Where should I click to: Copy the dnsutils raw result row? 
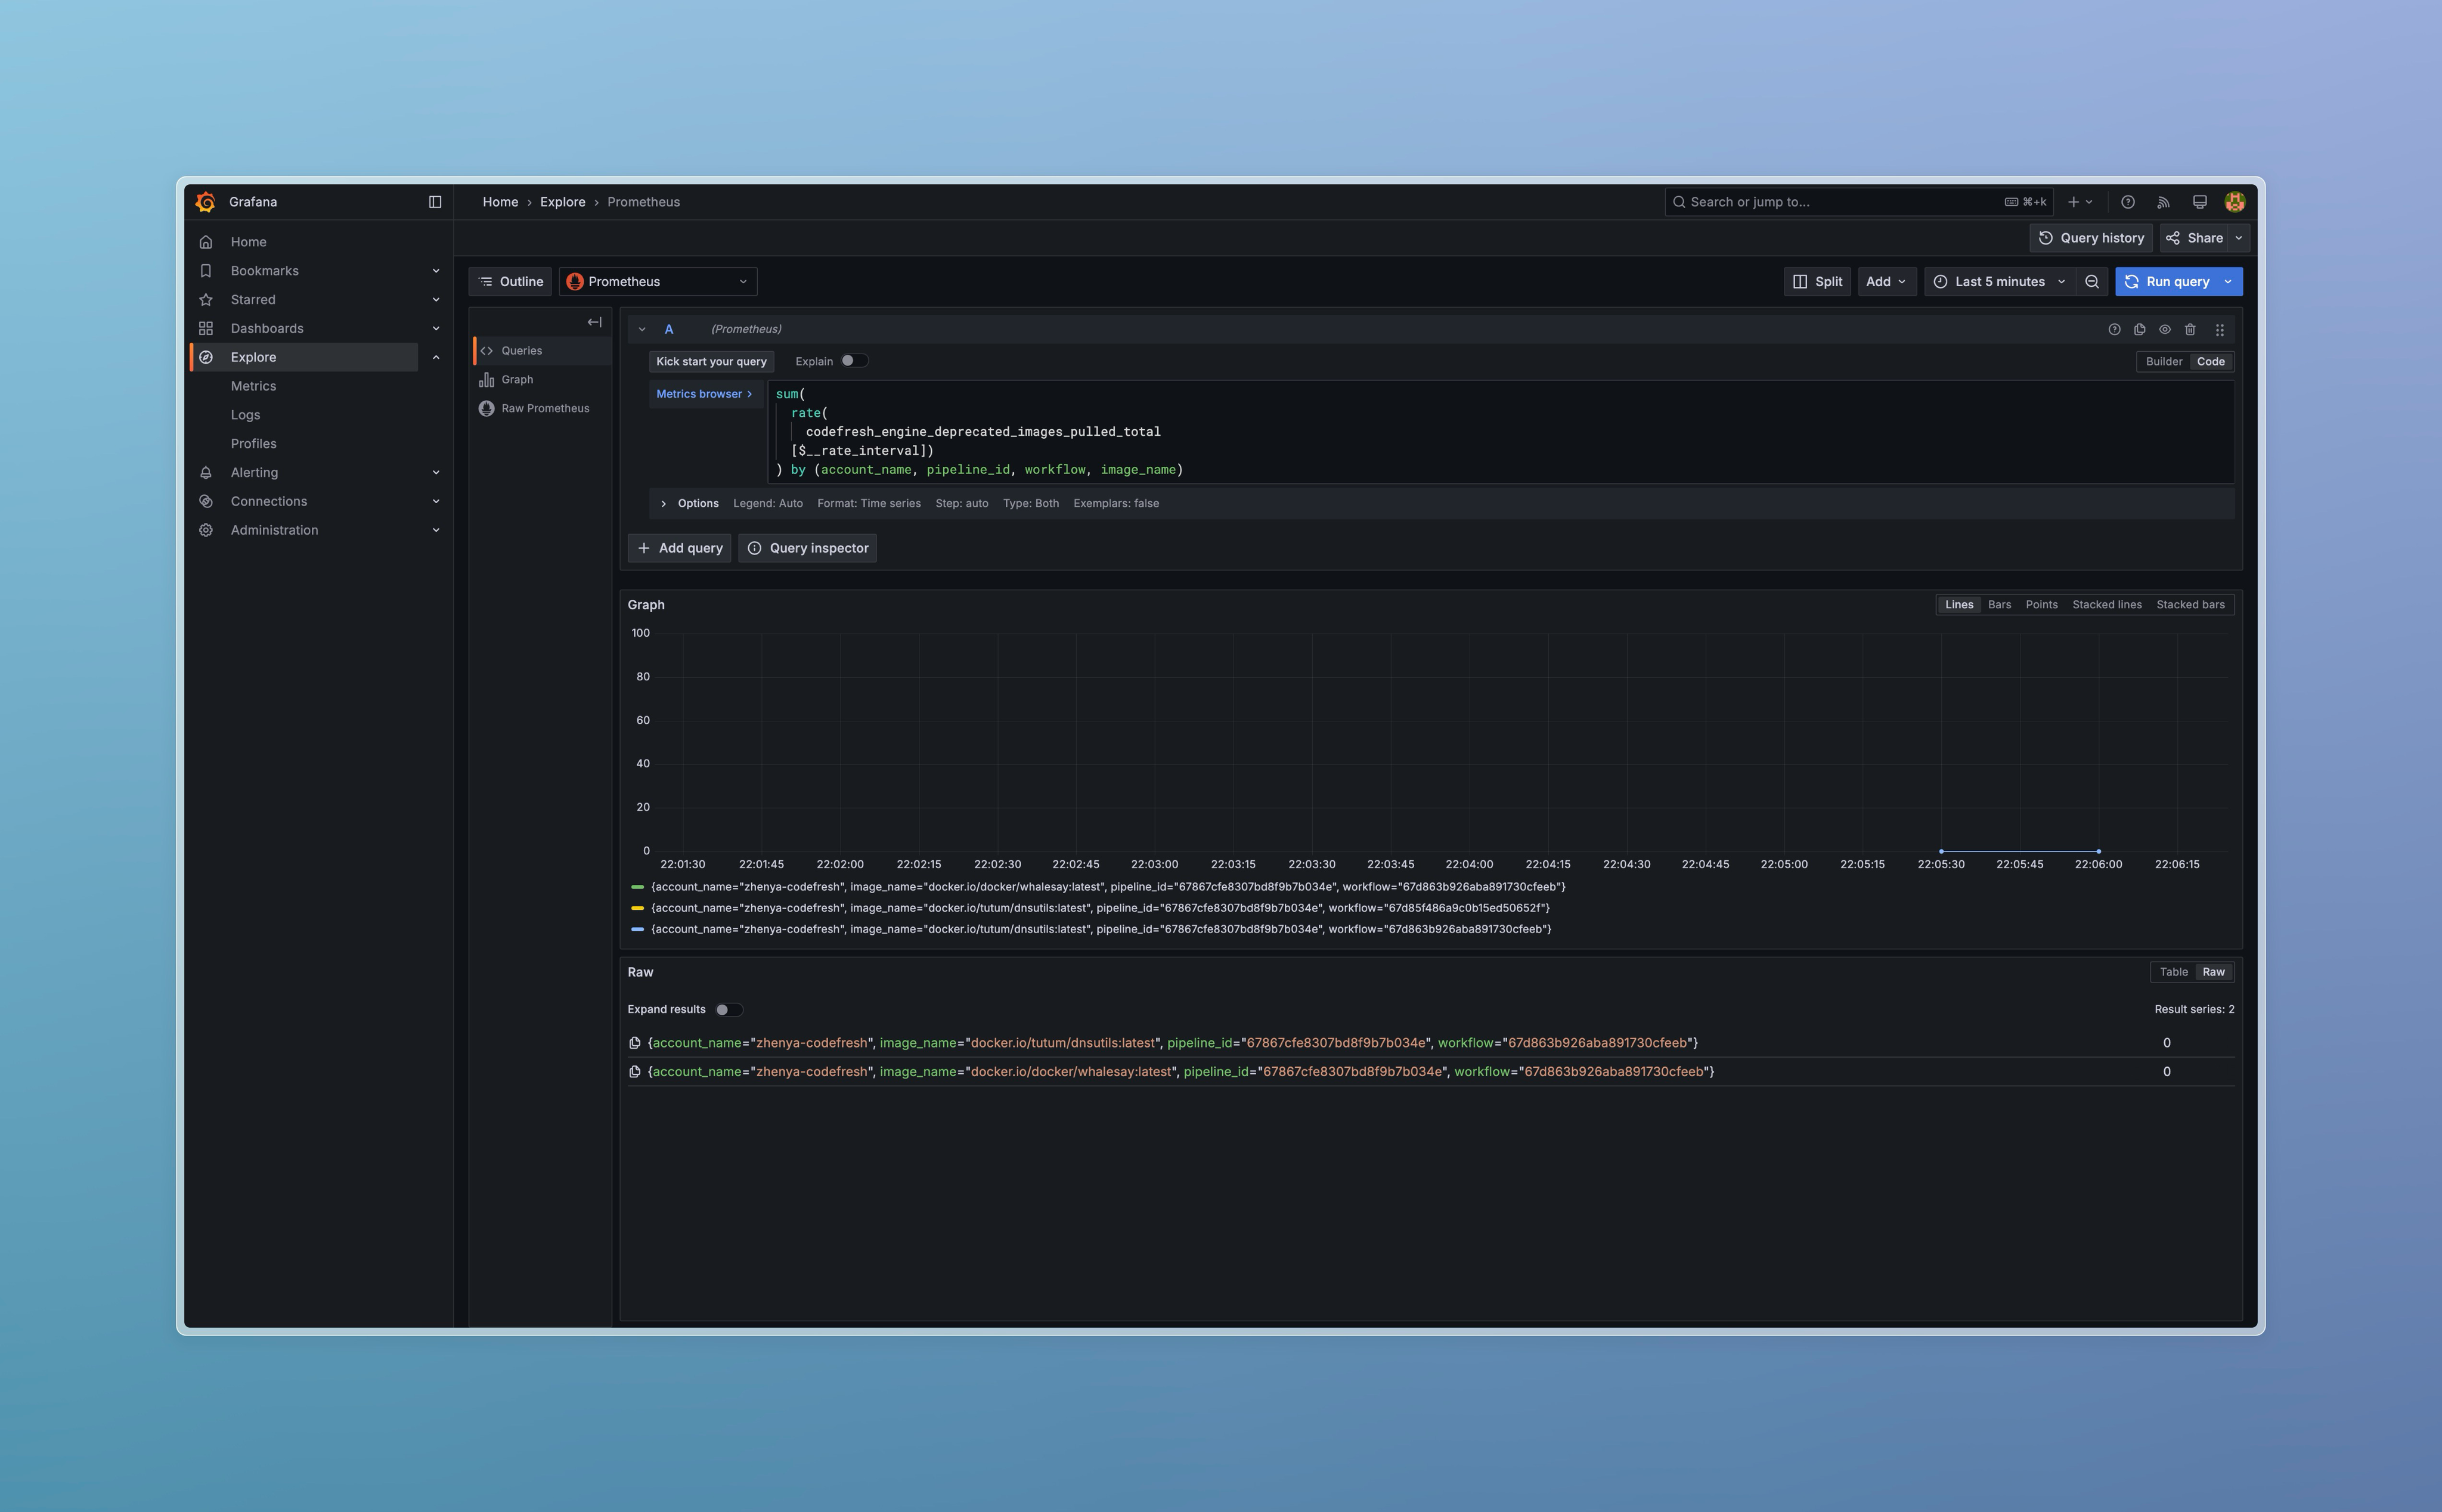coord(634,1043)
